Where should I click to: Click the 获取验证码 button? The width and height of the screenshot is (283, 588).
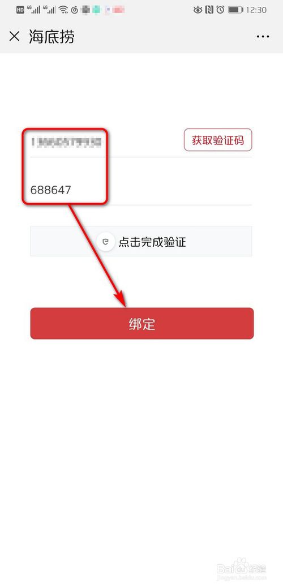[x=218, y=140]
